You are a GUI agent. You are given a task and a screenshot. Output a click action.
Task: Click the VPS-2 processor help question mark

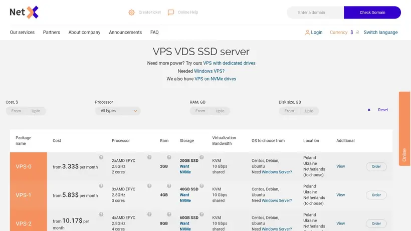point(149,214)
